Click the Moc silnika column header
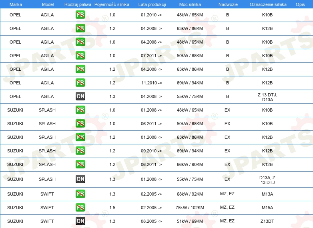Screen dimensions: 313x228 coord(190,4)
